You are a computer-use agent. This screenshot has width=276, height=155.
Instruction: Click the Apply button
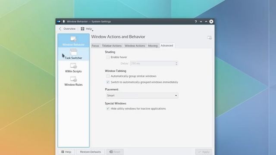click(204, 152)
